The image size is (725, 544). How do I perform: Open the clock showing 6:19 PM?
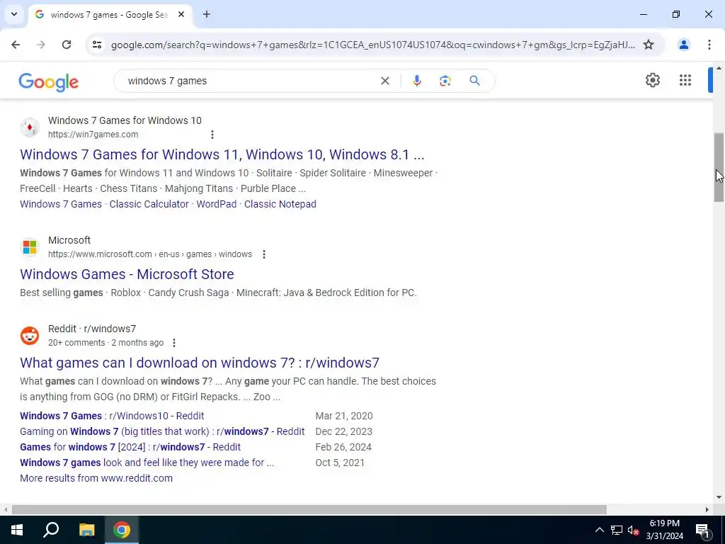[x=664, y=530]
